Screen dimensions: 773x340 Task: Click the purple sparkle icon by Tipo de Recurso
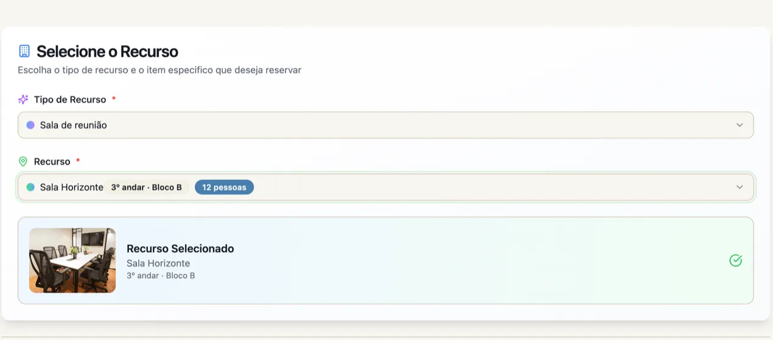[23, 100]
